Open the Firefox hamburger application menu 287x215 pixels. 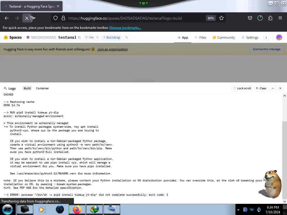click(280, 18)
